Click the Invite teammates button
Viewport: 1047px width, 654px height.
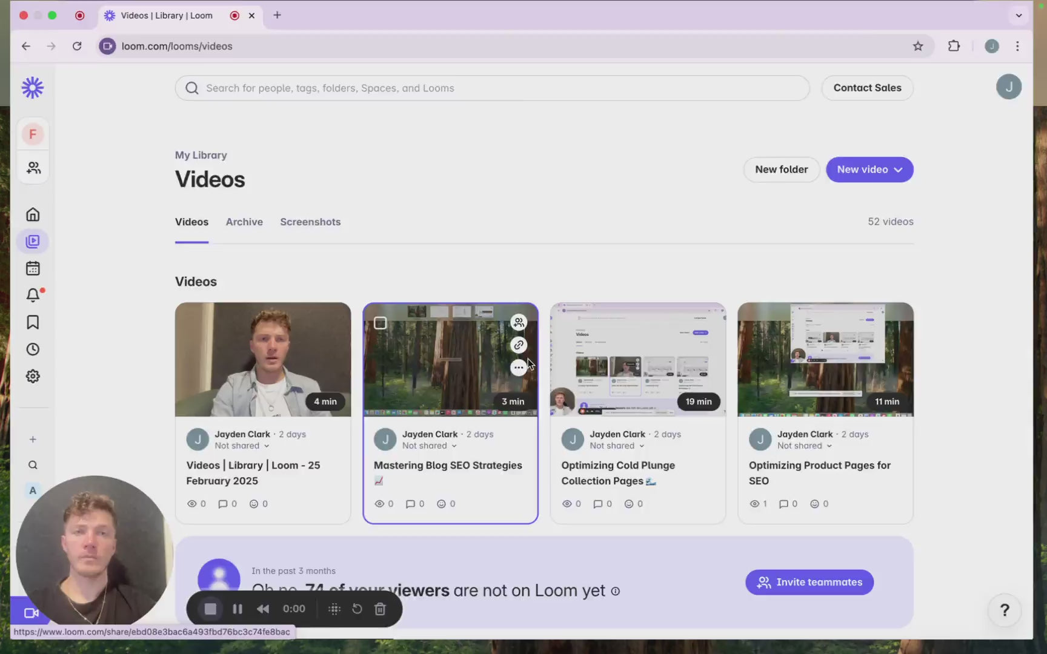(809, 582)
